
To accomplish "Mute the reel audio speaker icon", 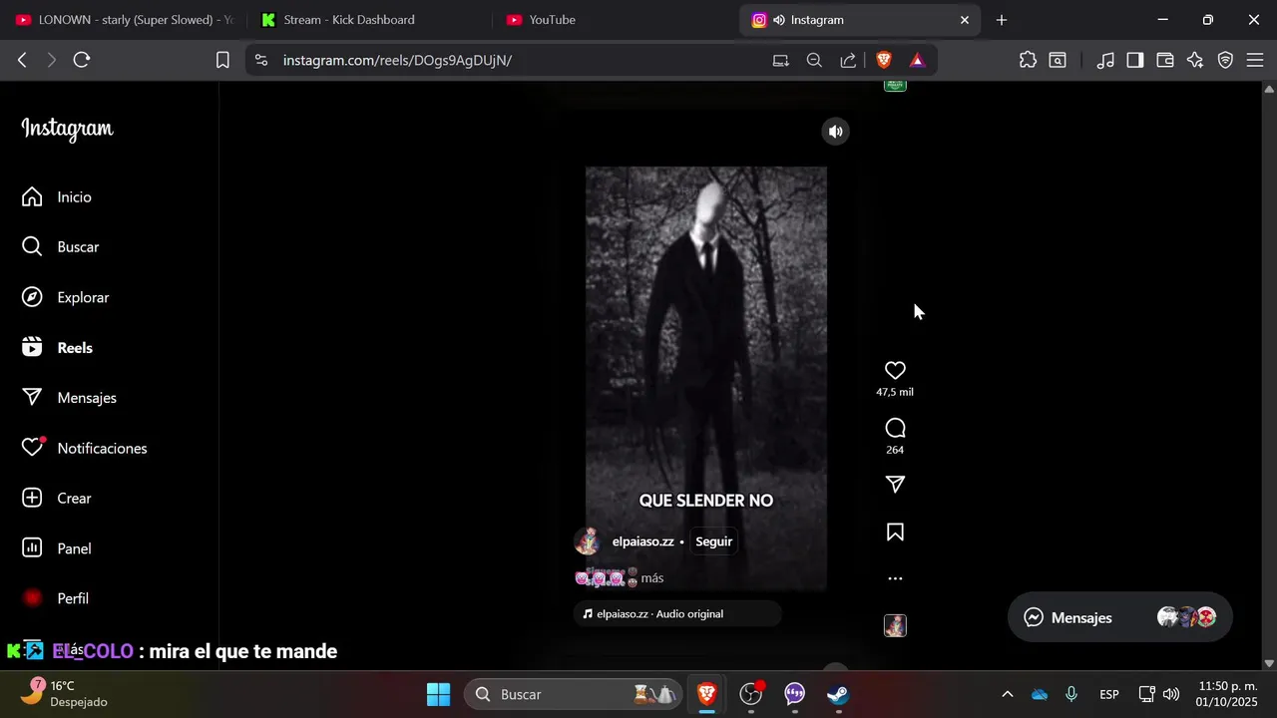I will (x=835, y=132).
